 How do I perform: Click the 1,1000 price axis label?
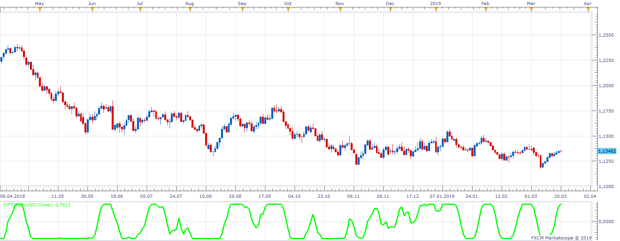tap(606, 186)
